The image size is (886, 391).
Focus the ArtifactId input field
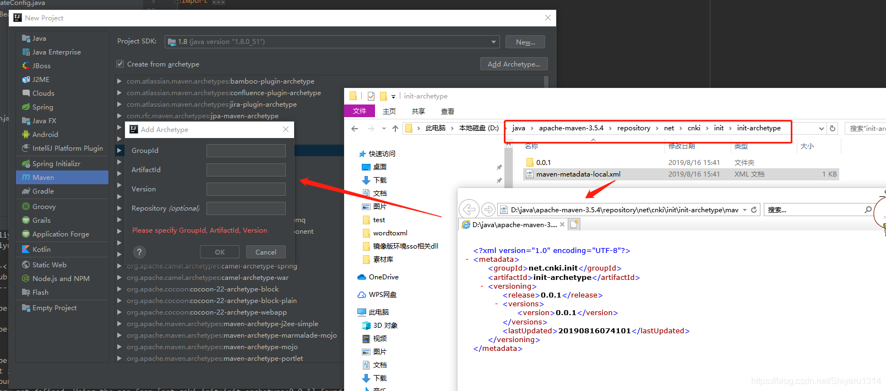coord(246,170)
